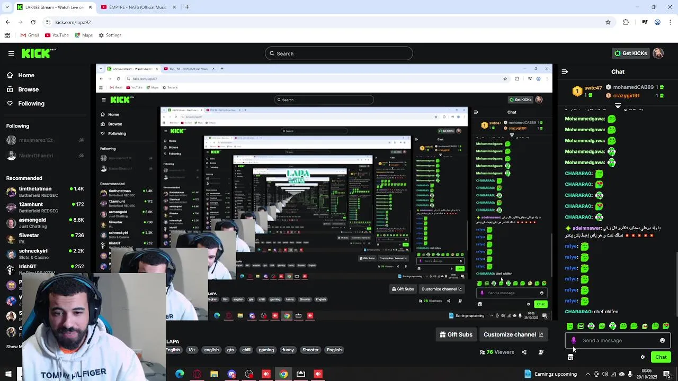Click the adelmnawer username in chat
The height and width of the screenshot is (381, 678).
point(586,228)
